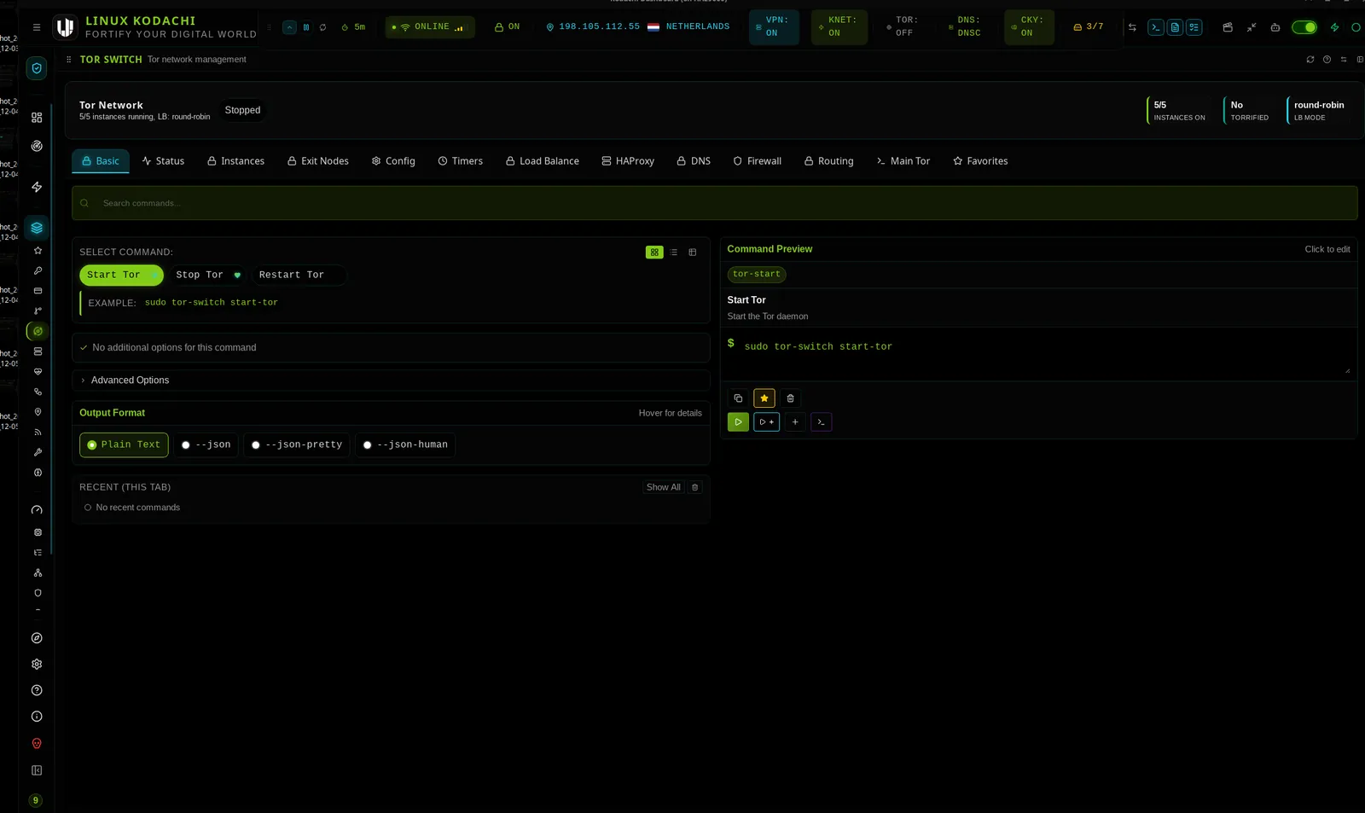The width and height of the screenshot is (1365, 813).
Task: Open the compass icon in the sidebar
Action: tap(37, 638)
